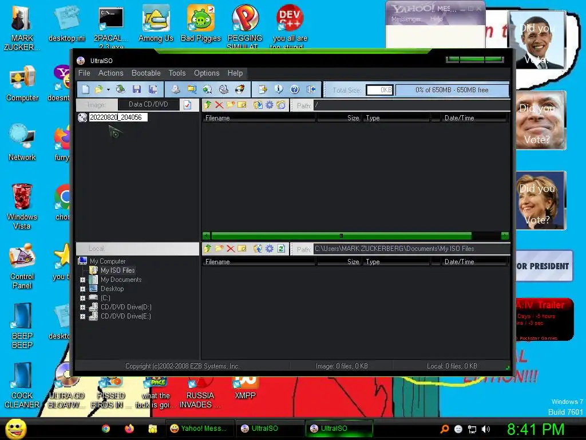Screen dimensions: 586x440
Task: Select My Computer in the local tree
Action: 108,261
